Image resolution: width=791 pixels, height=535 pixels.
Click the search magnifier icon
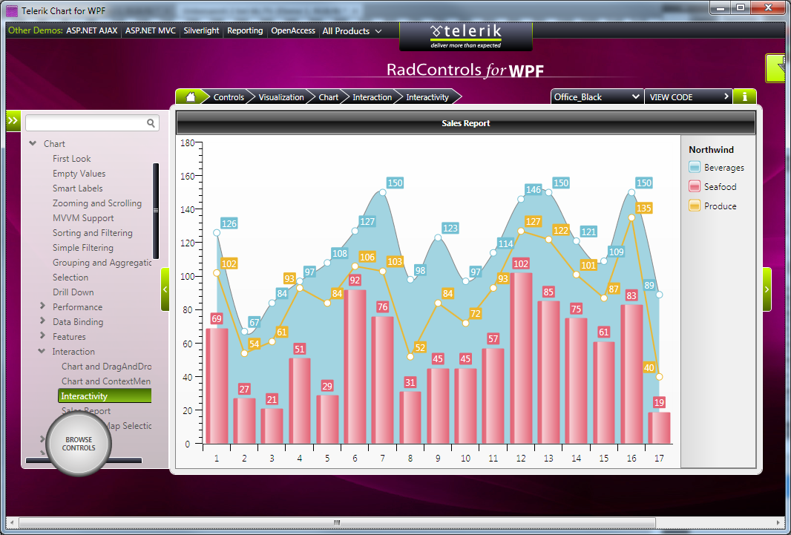point(151,123)
